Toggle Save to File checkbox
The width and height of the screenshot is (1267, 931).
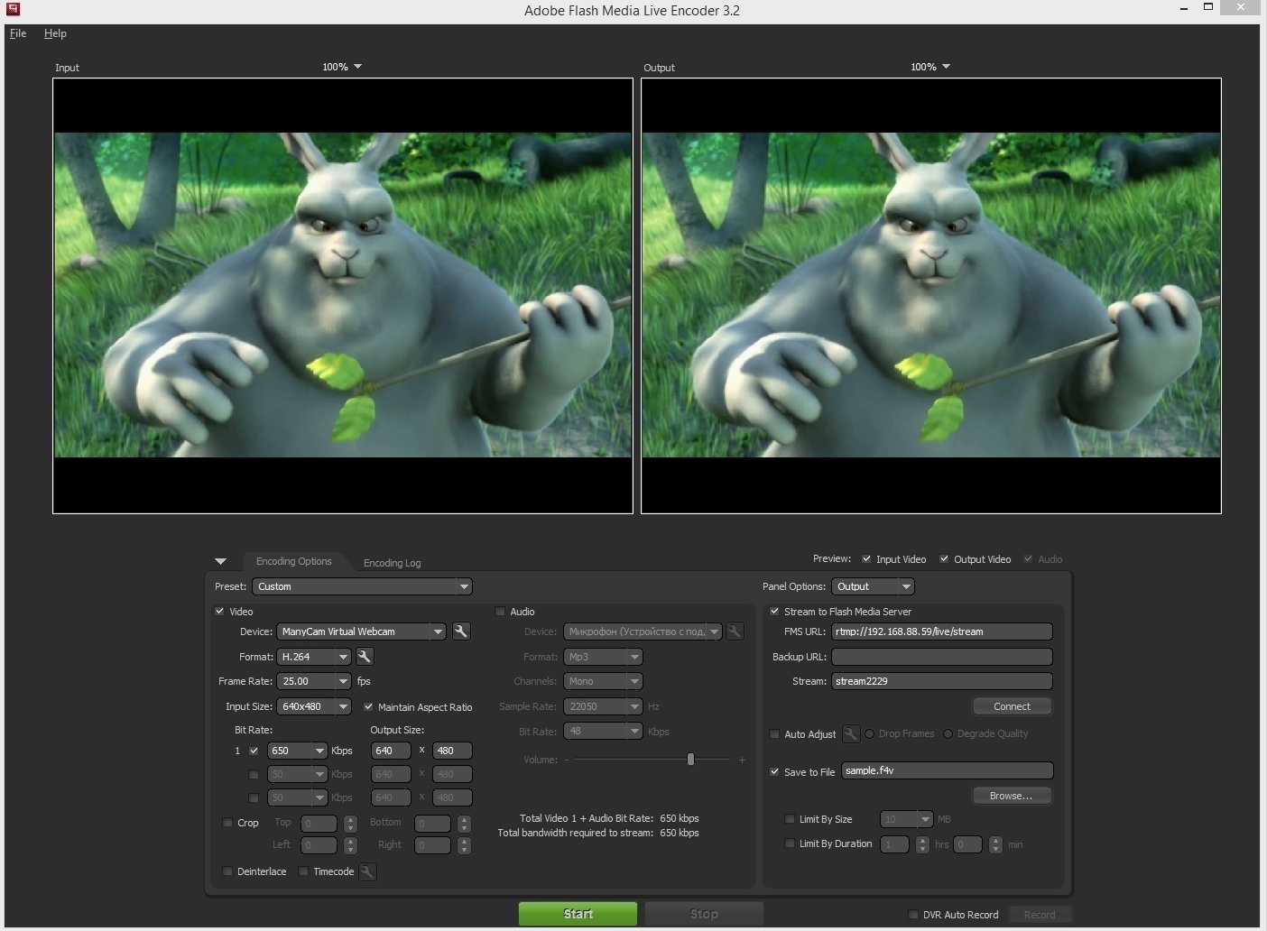774,772
